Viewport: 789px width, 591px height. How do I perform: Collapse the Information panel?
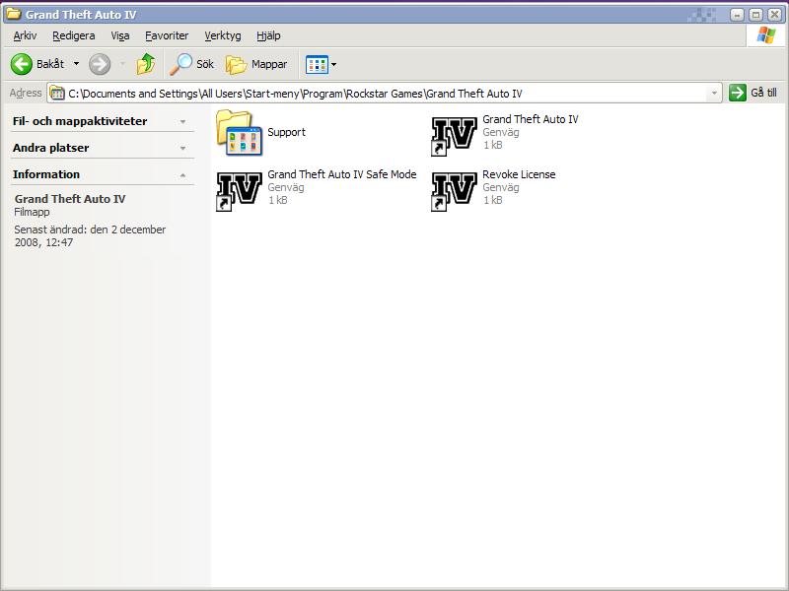click(x=182, y=174)
